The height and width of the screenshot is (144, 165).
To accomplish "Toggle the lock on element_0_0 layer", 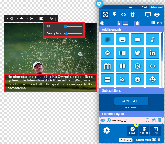I will (154, 120).
